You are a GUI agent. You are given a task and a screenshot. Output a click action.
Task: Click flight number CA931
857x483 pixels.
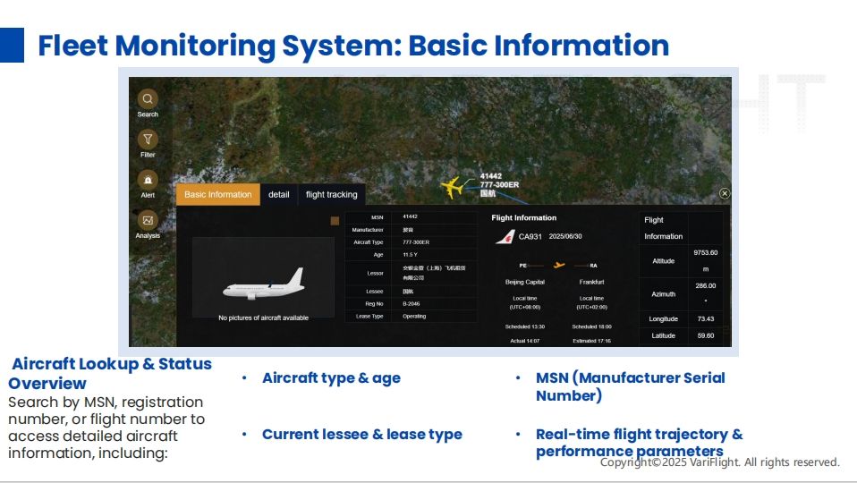coord(530,237)
